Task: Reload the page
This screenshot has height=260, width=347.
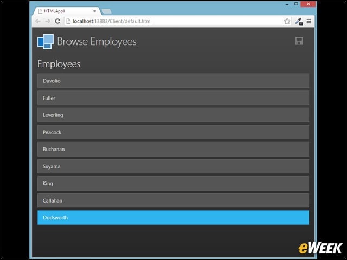Action: point(57,21)
